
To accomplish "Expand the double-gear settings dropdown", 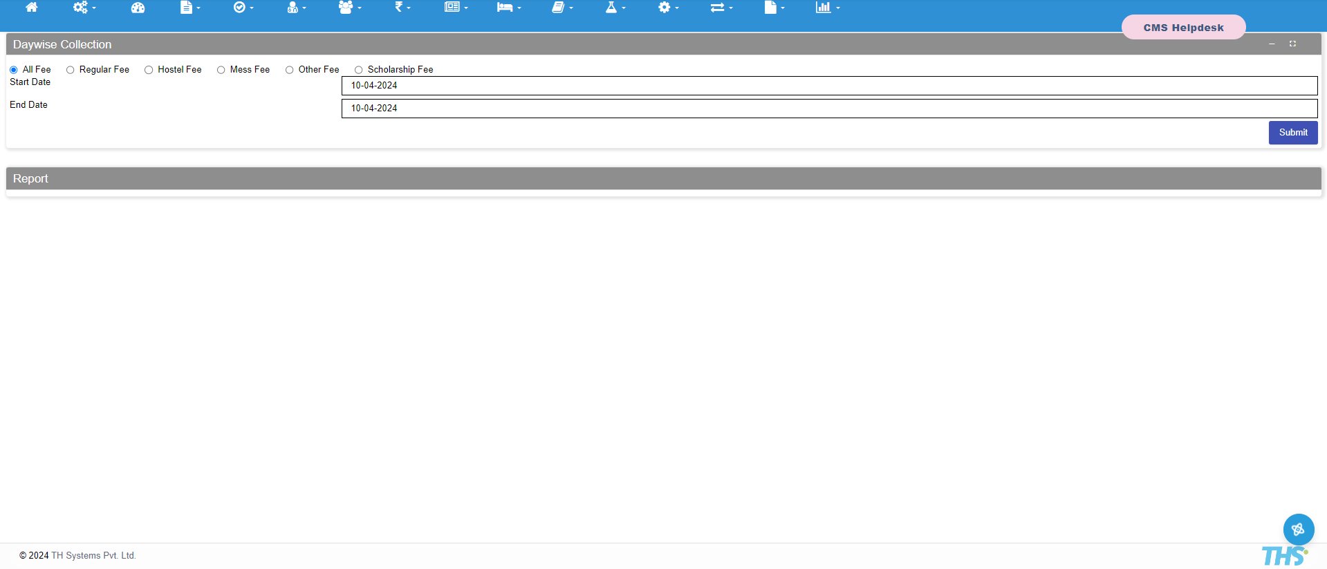I will click(84, 8).
